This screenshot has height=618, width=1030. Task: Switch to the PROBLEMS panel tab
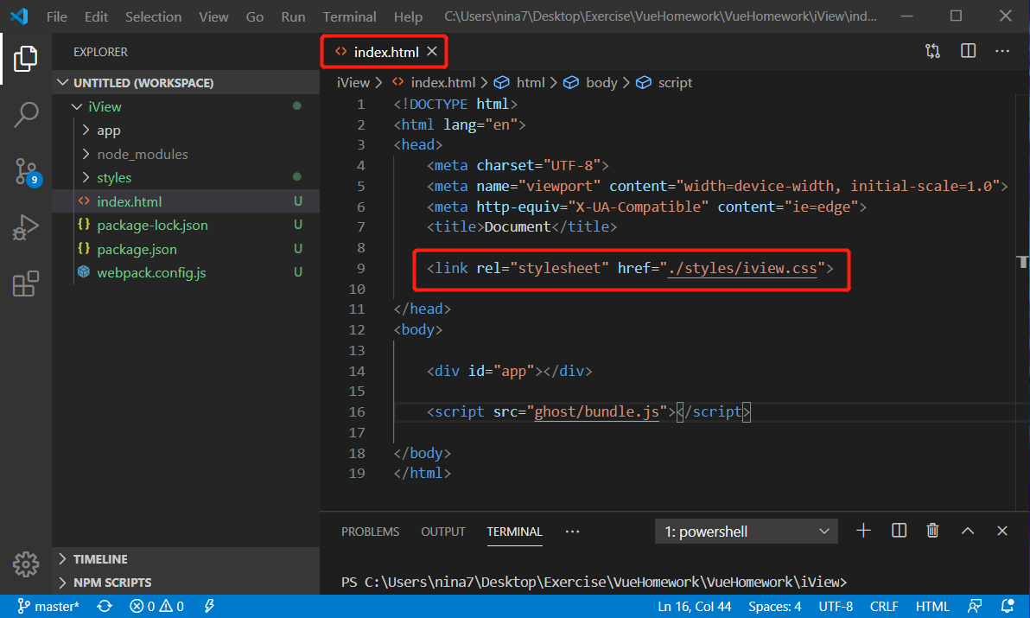click(x=370, y=532)
